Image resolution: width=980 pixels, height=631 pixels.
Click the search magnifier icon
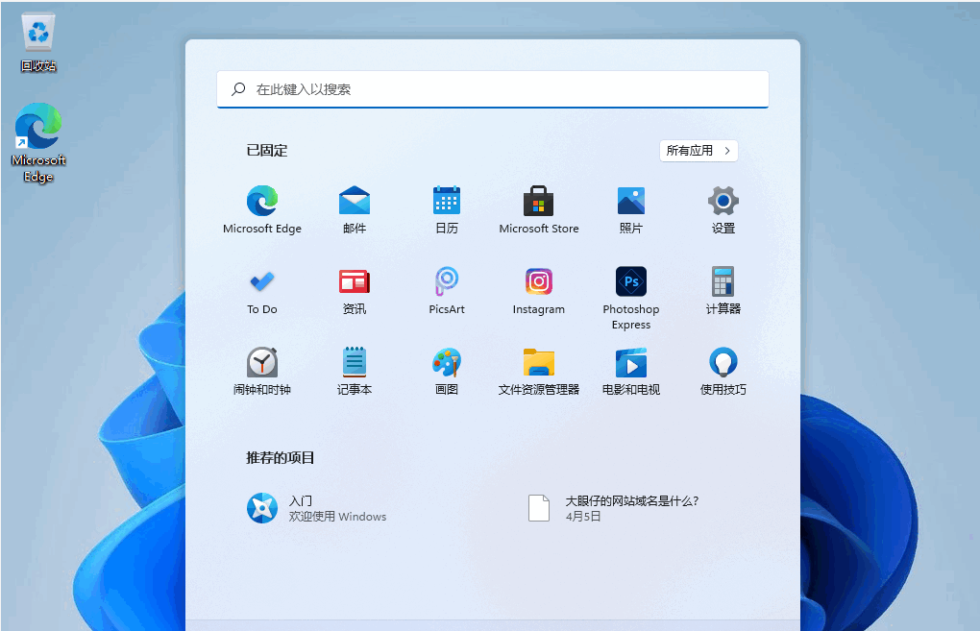(x=238, y=89)
